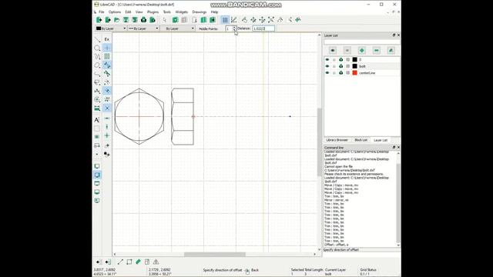Click the edit layer attributes pencil button
The height and width of the screenshot is (277, 493).
pos(391,51)
